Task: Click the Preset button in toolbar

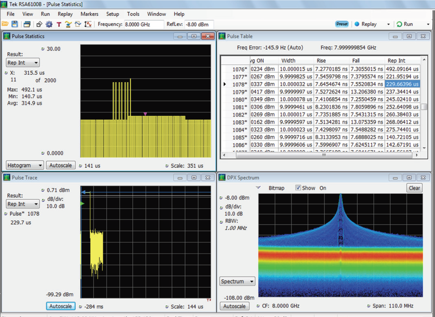Action: (x=342, y=24)
